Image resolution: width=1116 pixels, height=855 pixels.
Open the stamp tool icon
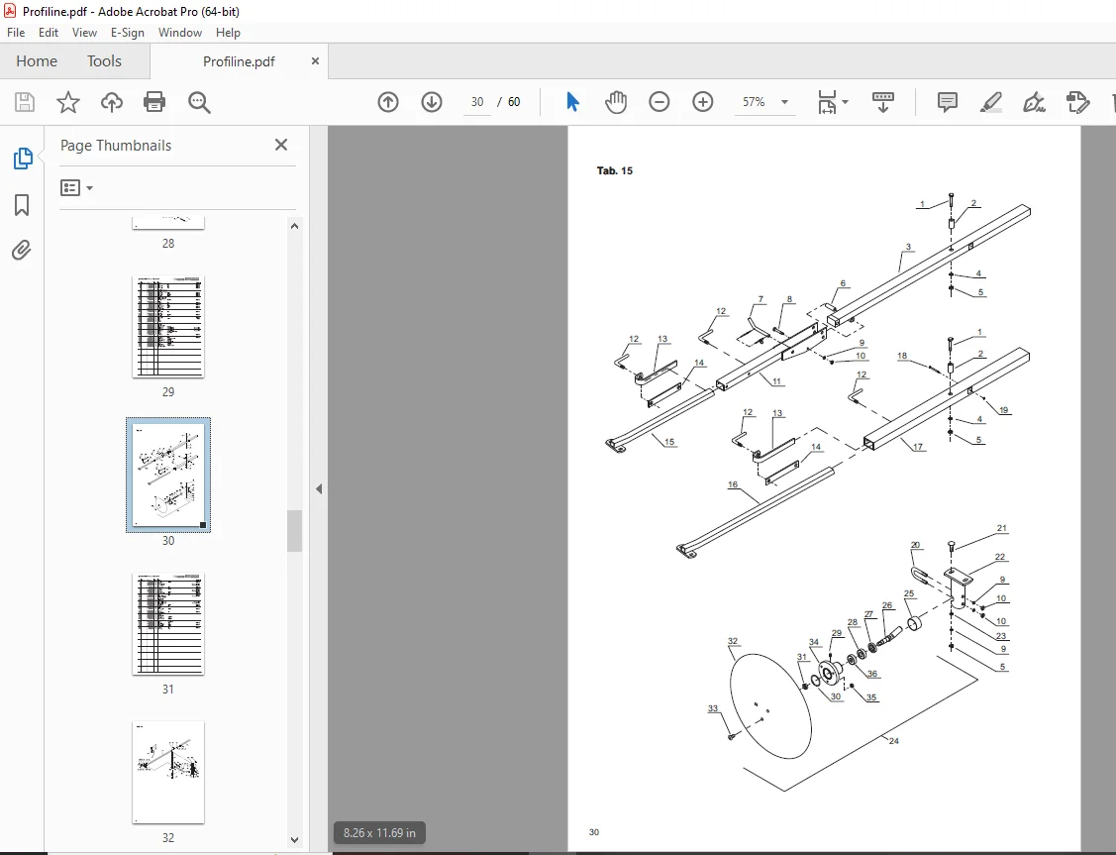(1077, 102)
